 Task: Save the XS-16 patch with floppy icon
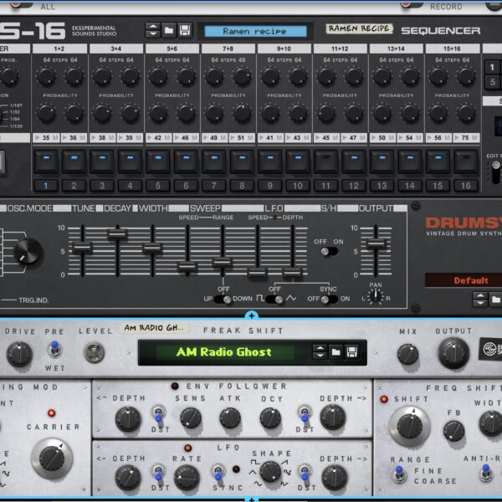(x=185, y=31)
